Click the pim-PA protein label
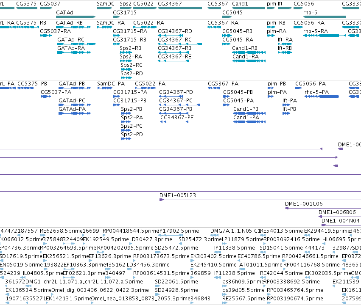 (x=277, y=92)
